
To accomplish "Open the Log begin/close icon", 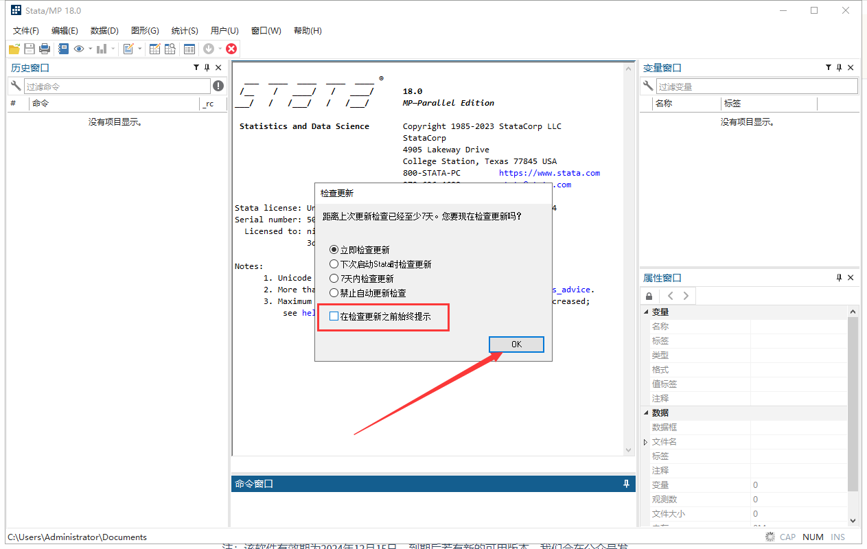I will [x=63, y=48].
